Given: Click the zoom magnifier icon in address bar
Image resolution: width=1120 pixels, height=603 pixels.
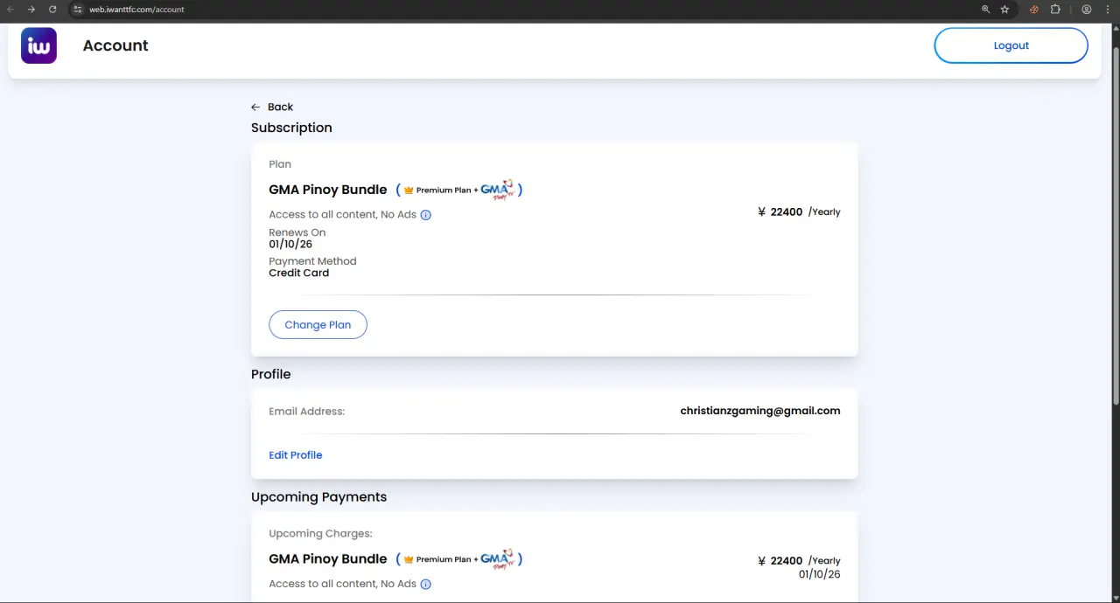Looking at the screenshot, I should (x=985, y=9).
